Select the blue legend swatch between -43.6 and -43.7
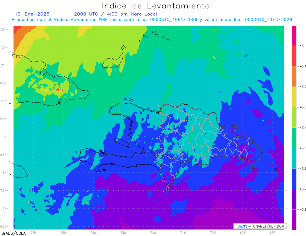 click(294, 178)
